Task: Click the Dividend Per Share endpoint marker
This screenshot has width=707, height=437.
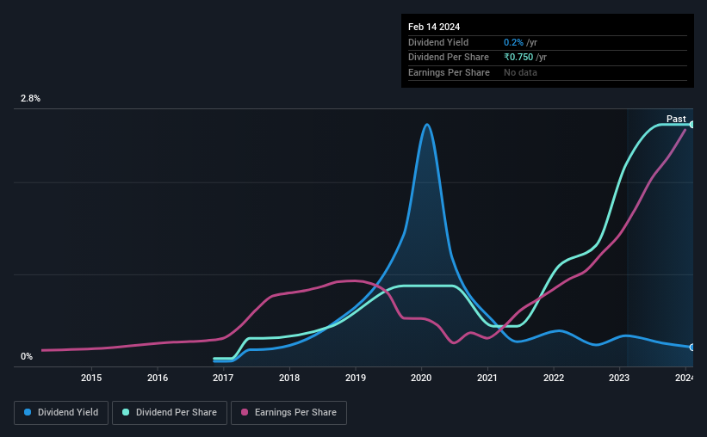Action: click(x=692, y=125)
